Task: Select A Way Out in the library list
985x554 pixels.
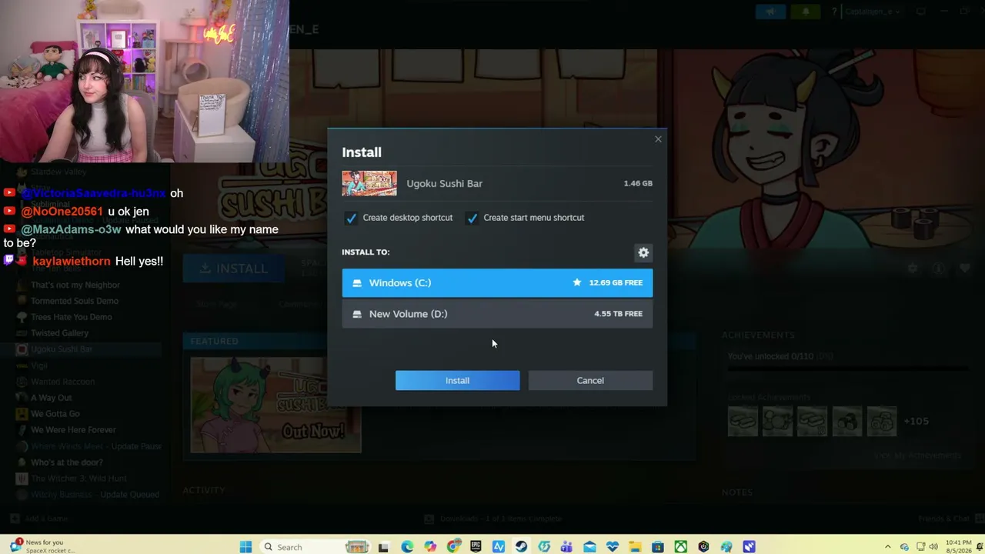Action: (x=51, y=398)
